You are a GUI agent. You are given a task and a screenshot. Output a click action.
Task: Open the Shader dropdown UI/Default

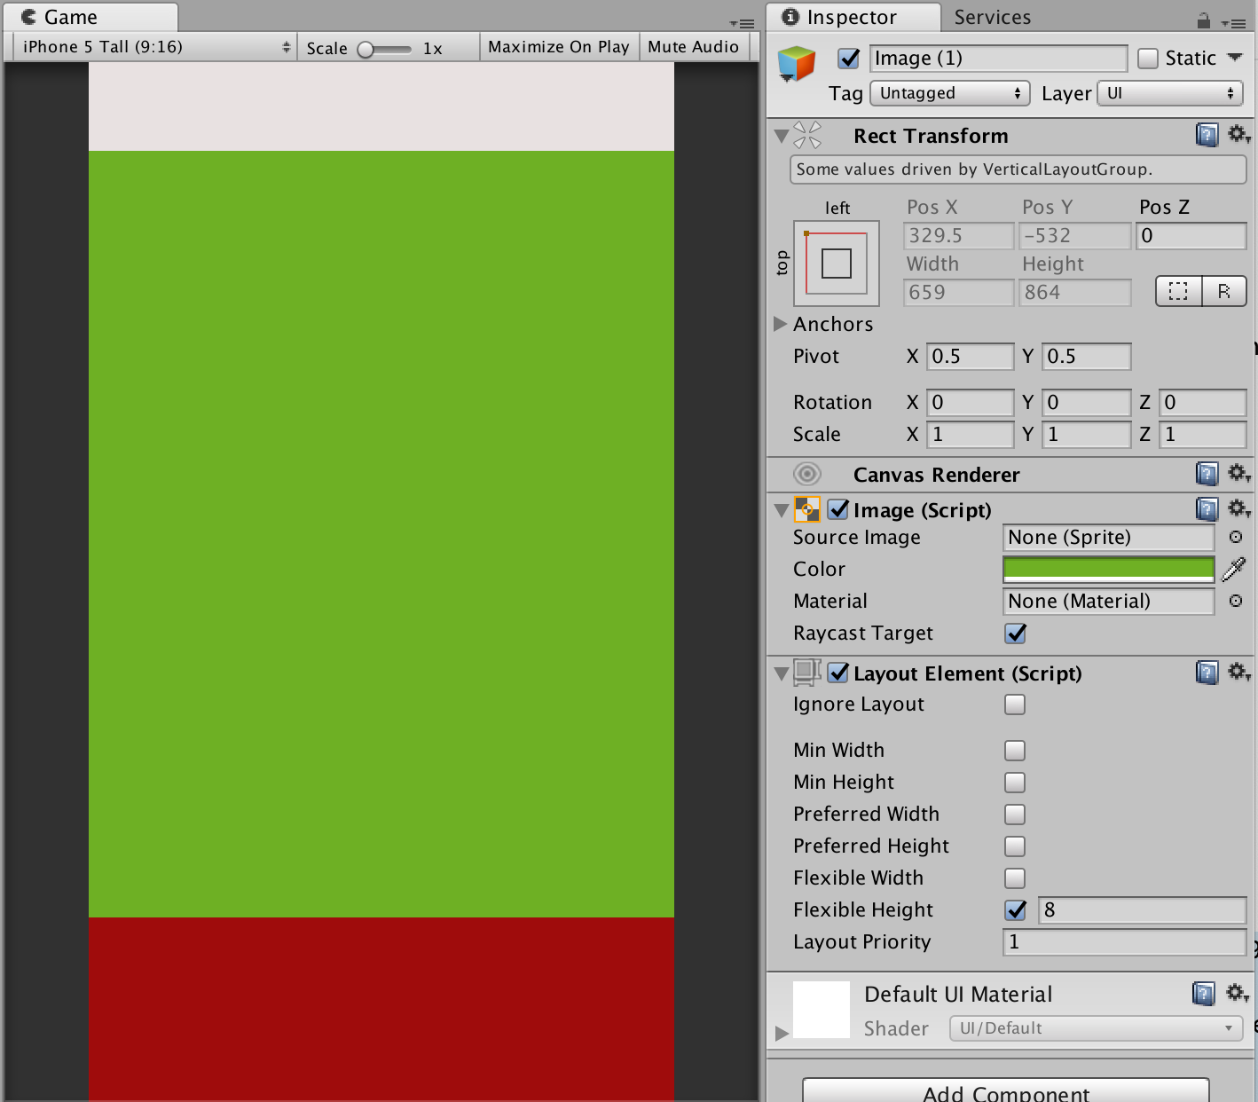pos(1095,1028)
